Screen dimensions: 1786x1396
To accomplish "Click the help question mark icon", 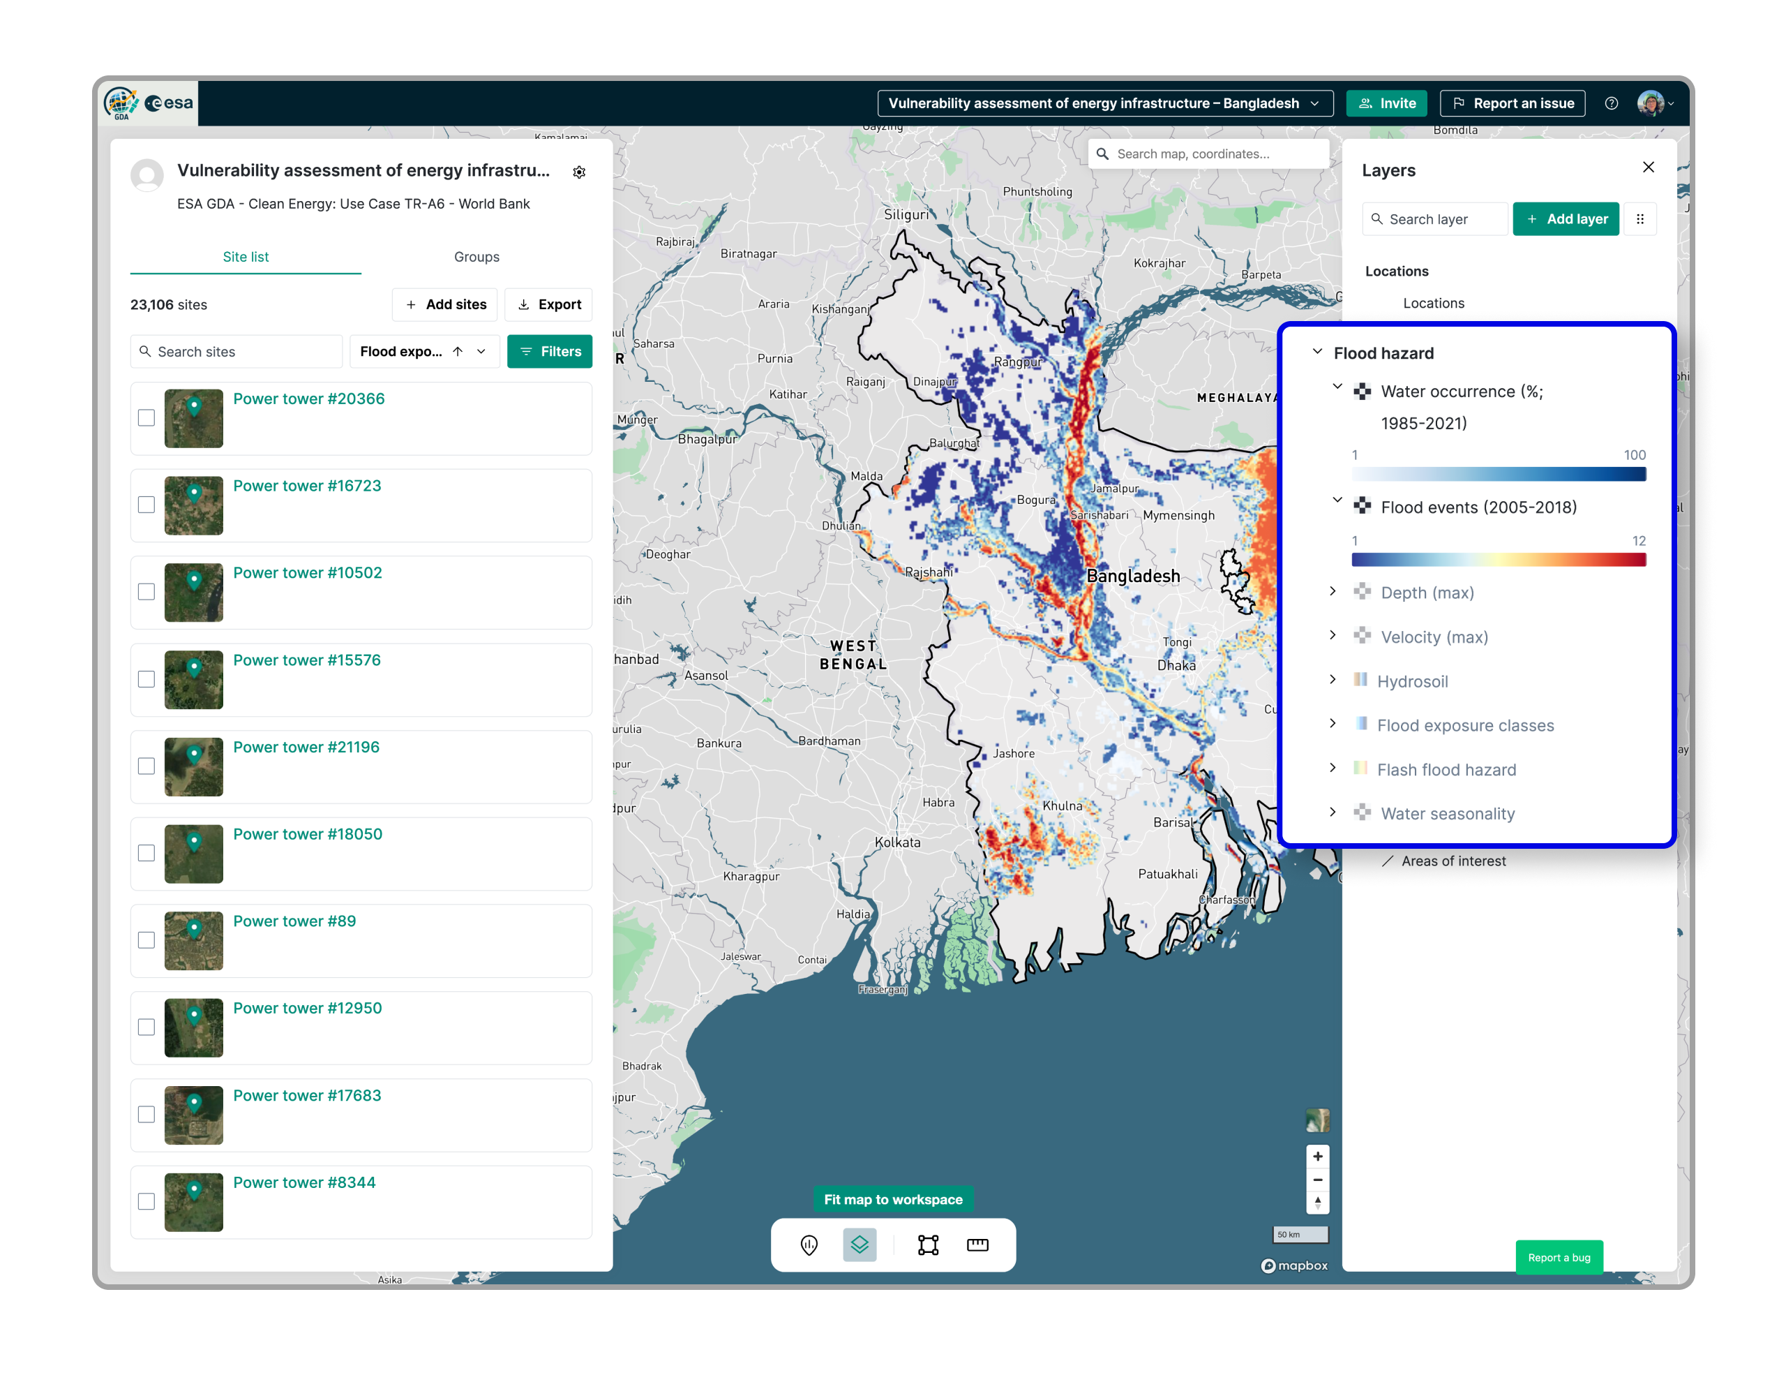I will coord(1611,104).
